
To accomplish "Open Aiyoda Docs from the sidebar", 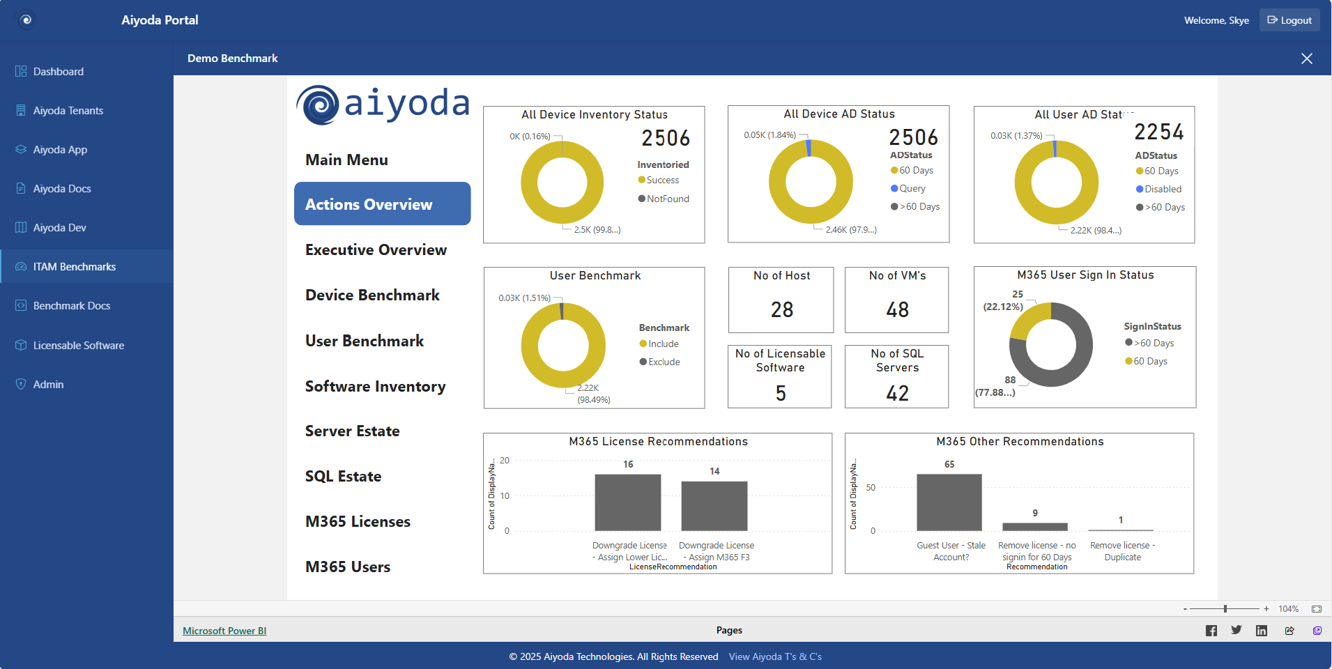I will (63, 188).
